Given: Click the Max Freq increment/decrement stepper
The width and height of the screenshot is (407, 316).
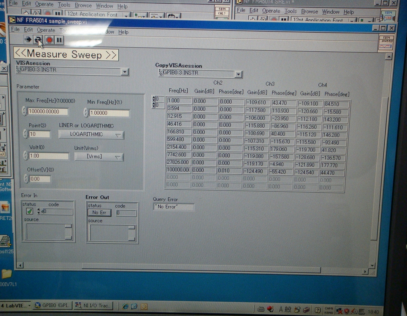Looking at the screenshot, I should click(x=24, y=111).
